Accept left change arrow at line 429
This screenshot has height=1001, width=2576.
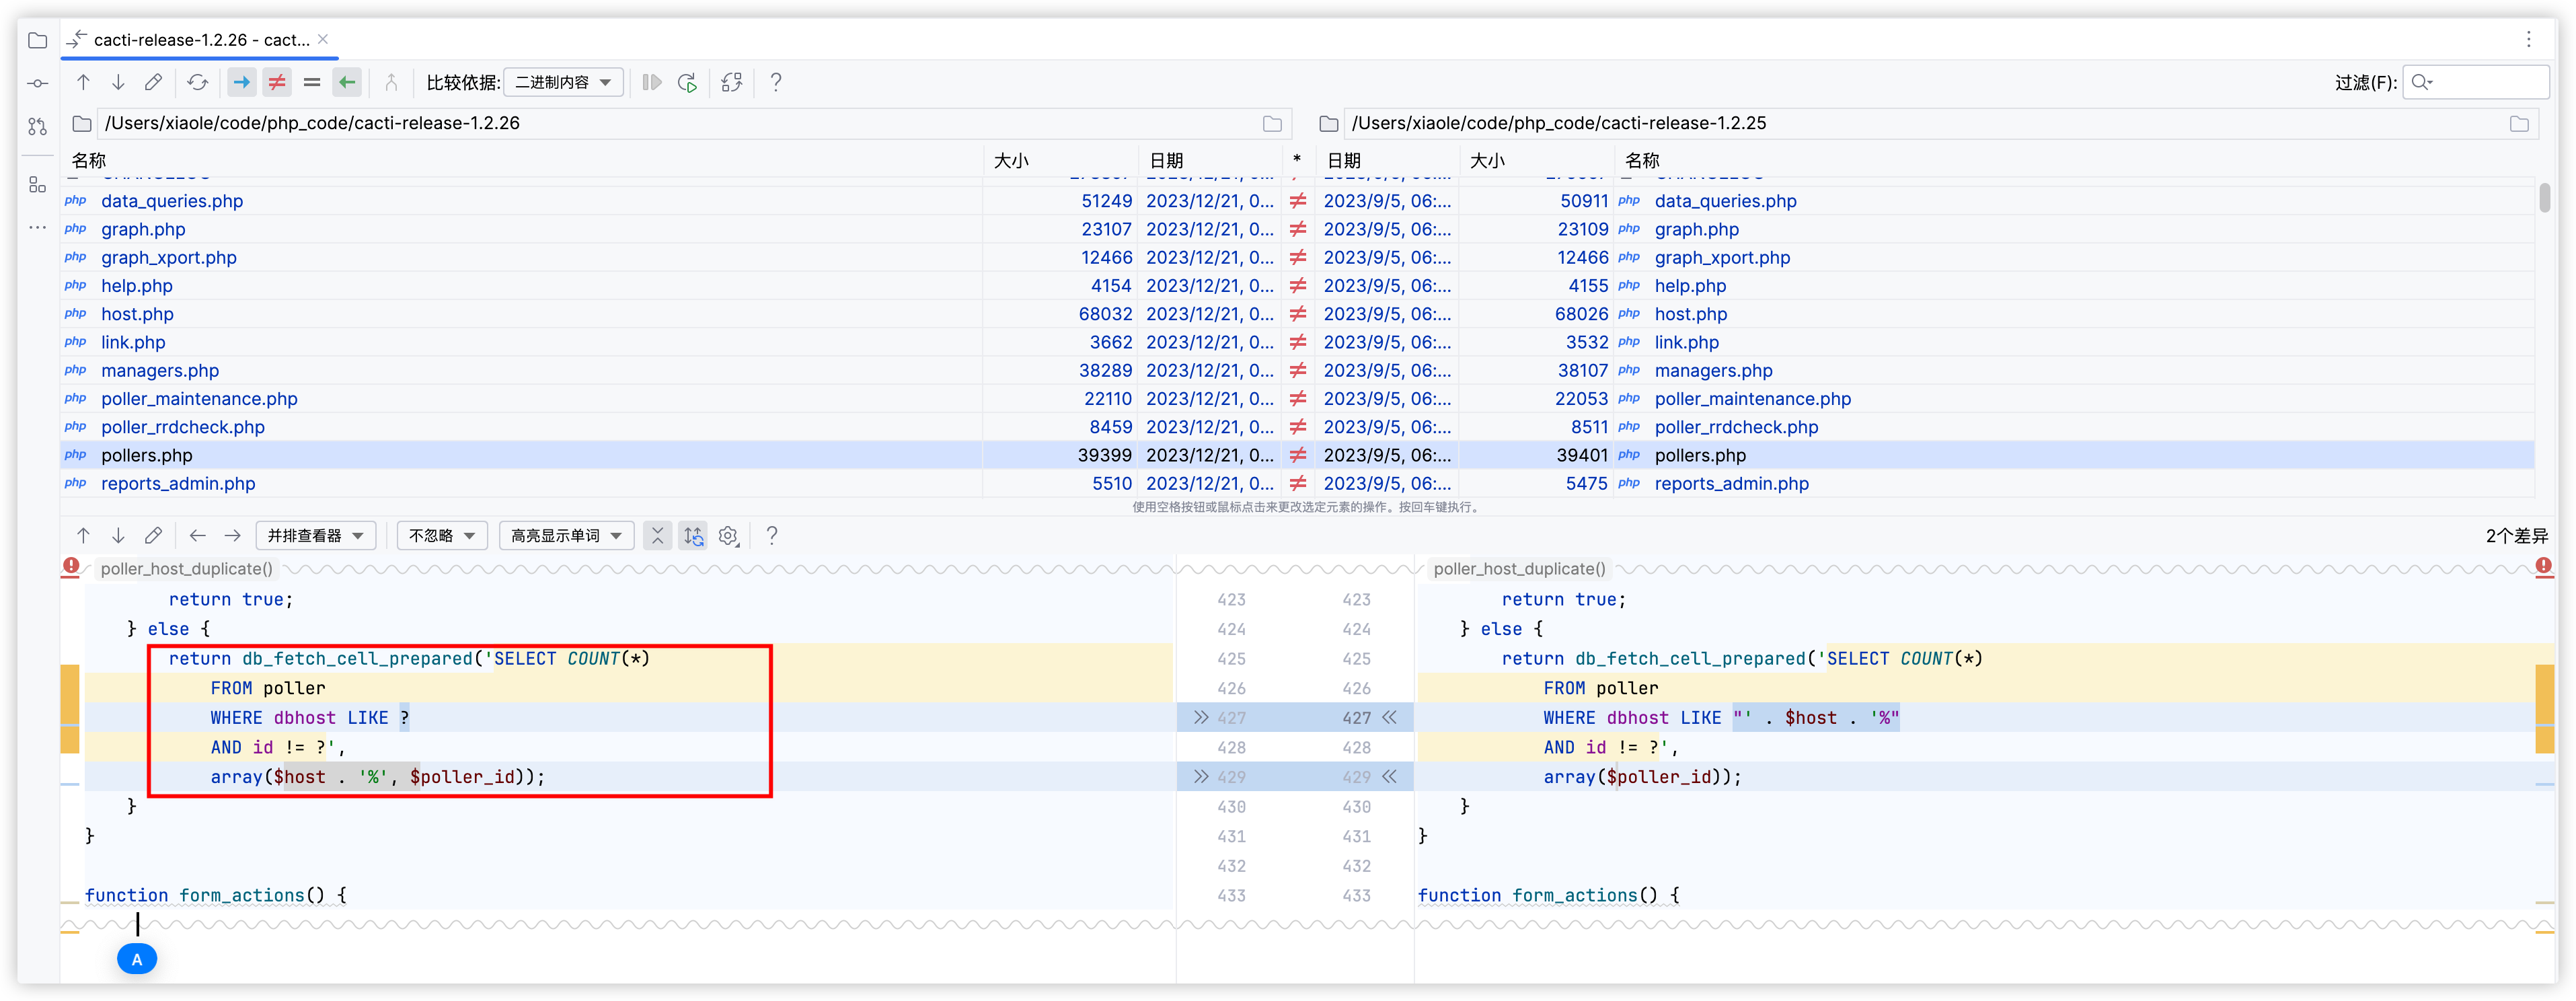click(x=1201, y=777)
